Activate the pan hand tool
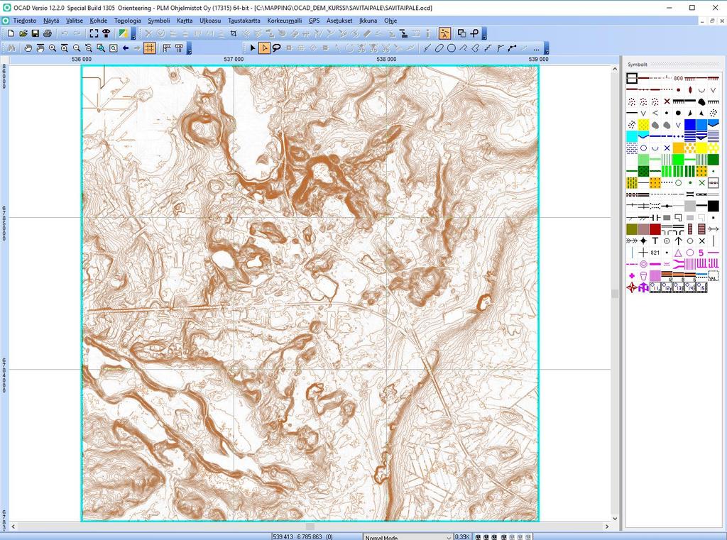 pyautogui.click(x=28, y=48)
